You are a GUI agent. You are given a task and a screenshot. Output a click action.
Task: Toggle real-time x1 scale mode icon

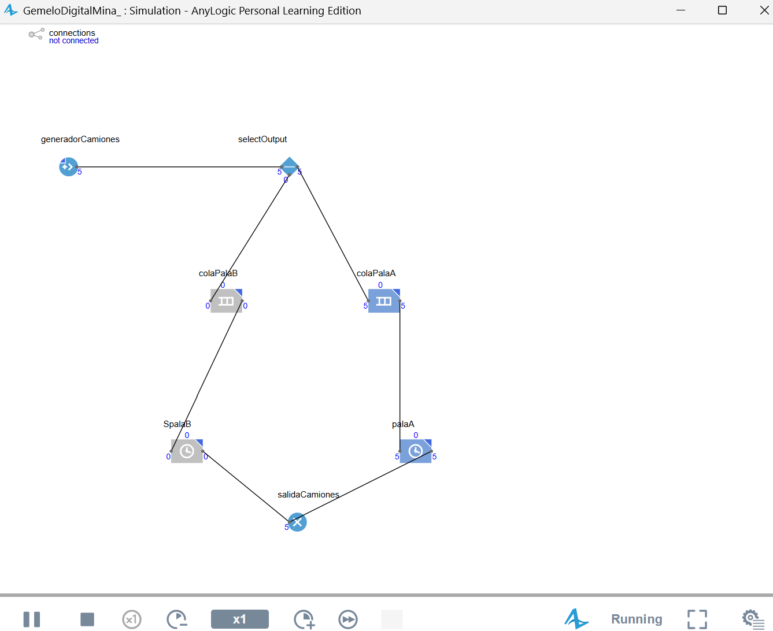pos(132,619)
